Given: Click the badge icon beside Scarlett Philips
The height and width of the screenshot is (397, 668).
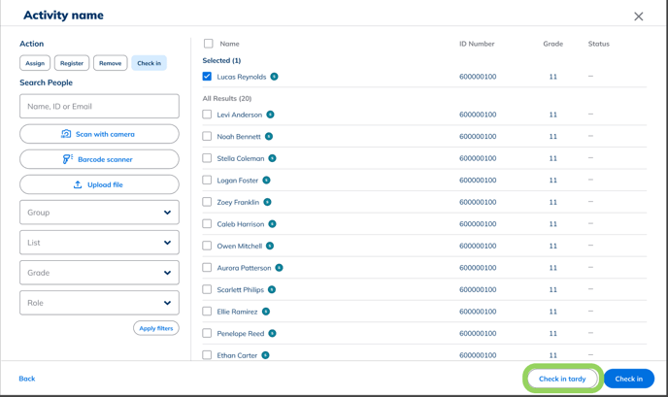Looking at the screenshot, I should pyautogui.click(x=272, y=289).
